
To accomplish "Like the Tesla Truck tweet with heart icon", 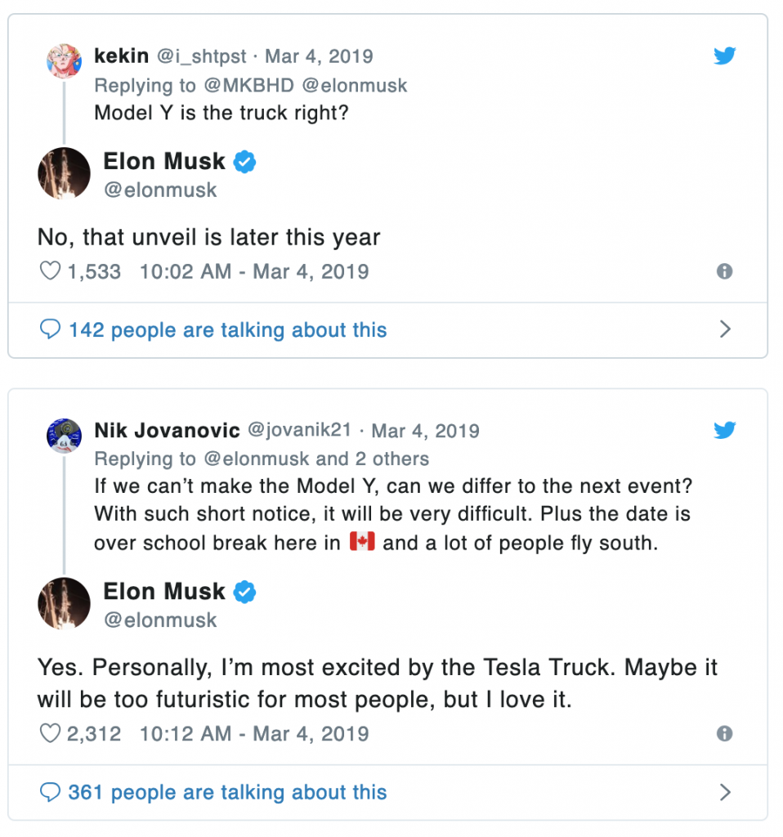I will tap(51, 734).
